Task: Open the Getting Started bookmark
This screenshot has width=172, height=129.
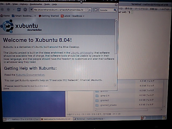Action: (49, 16)
